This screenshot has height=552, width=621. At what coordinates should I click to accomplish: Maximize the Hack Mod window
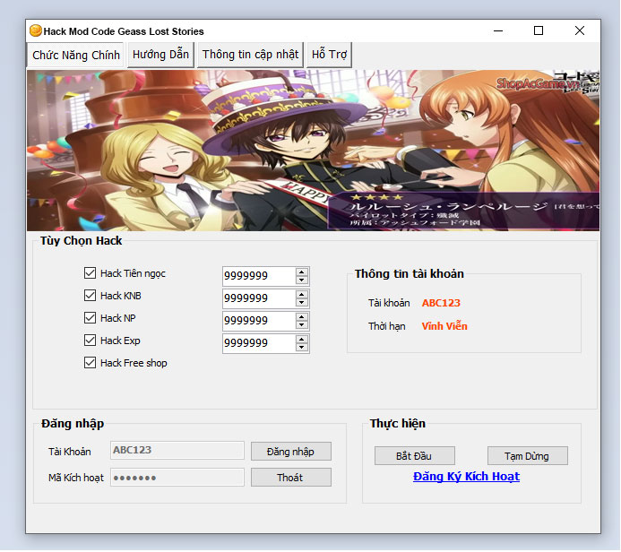point(539,30)
